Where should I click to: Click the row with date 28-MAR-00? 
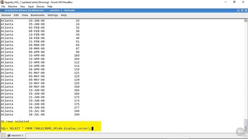point(40,48)
